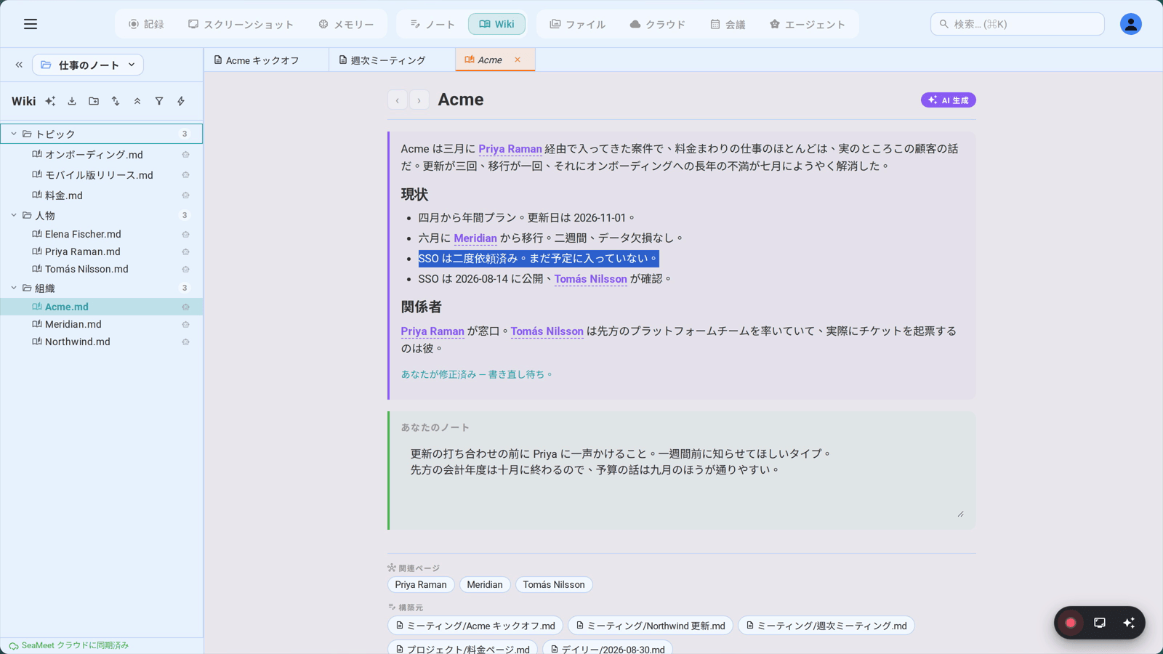Switch to the エージェント tab
The width and height of the screenshot is (1163, 654).
tap(808, 24)
